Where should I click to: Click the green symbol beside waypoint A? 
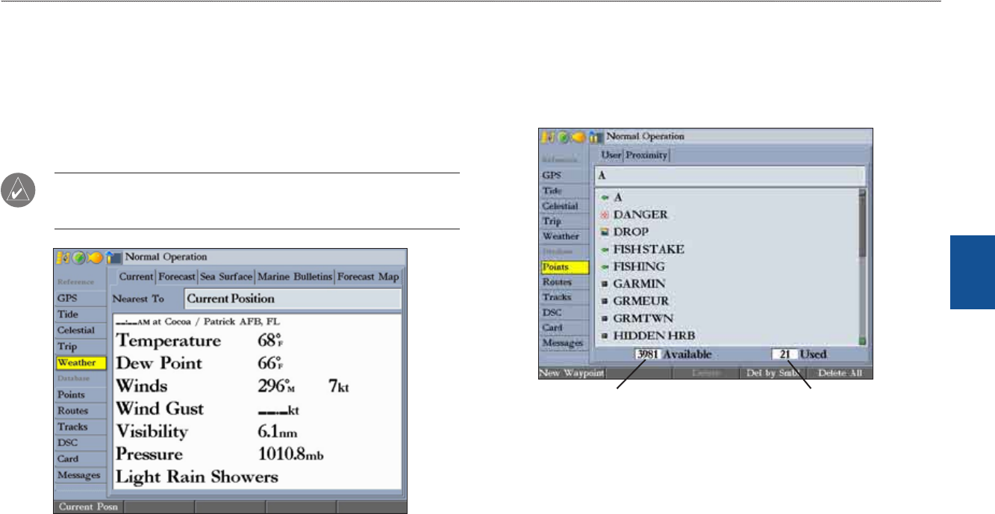[x=605, y=197]
